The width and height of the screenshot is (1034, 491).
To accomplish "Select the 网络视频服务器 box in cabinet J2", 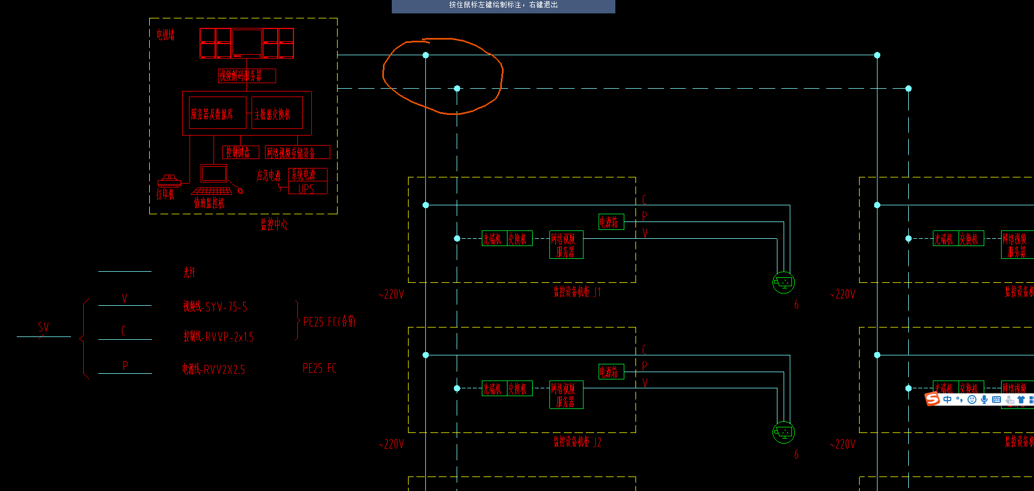I will pyautogui.click(x=566, y=395).
